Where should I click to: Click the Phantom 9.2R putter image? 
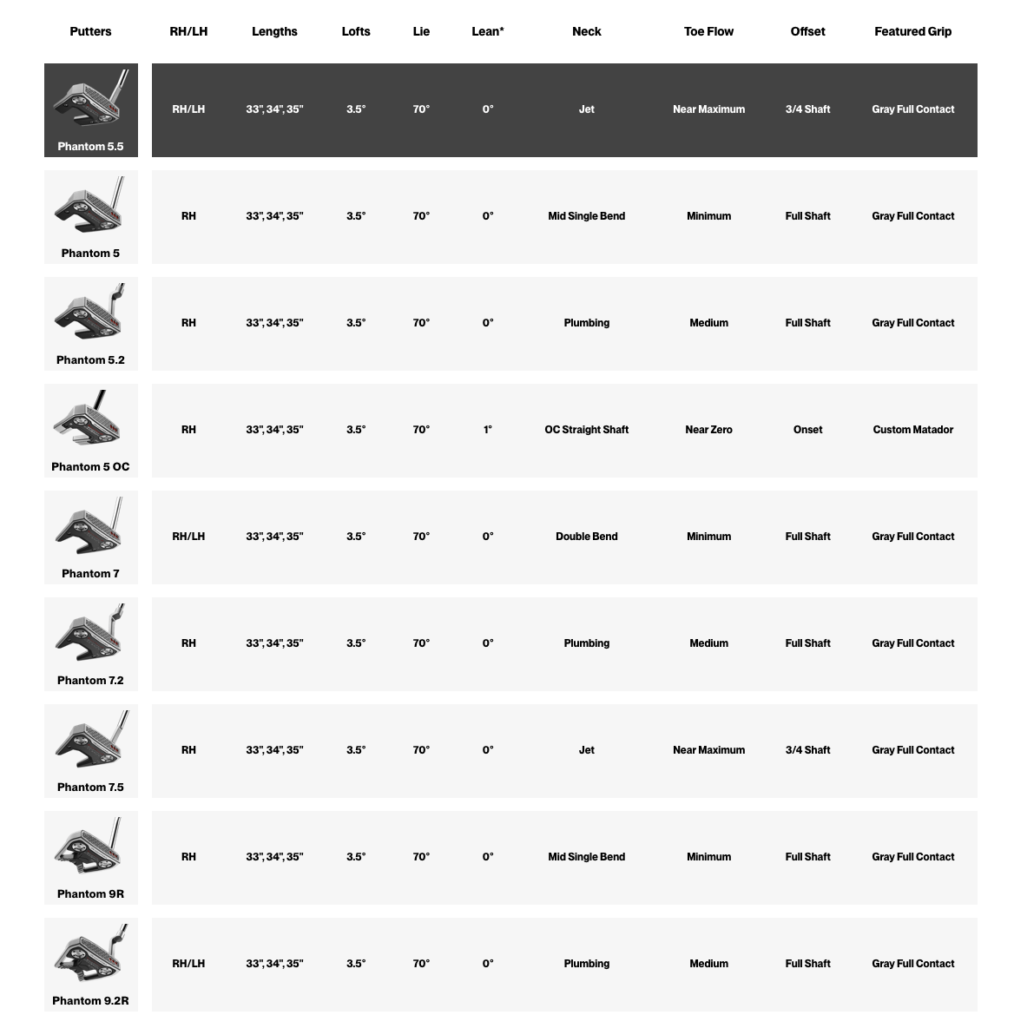(90, 954)
